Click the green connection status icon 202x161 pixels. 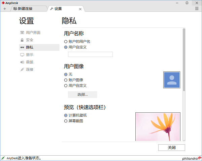3,158
